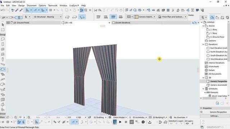This screenshot has height=129, width=230.
Task: Select Worksheets in the Navigator
Action: [x=214, y=67]
